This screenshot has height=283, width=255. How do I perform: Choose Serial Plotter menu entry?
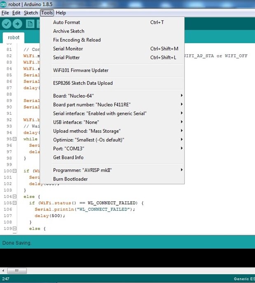66,58
